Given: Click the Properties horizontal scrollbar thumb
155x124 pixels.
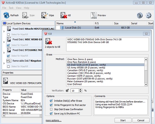Looking at the screenshot, I should click(22, 116).
